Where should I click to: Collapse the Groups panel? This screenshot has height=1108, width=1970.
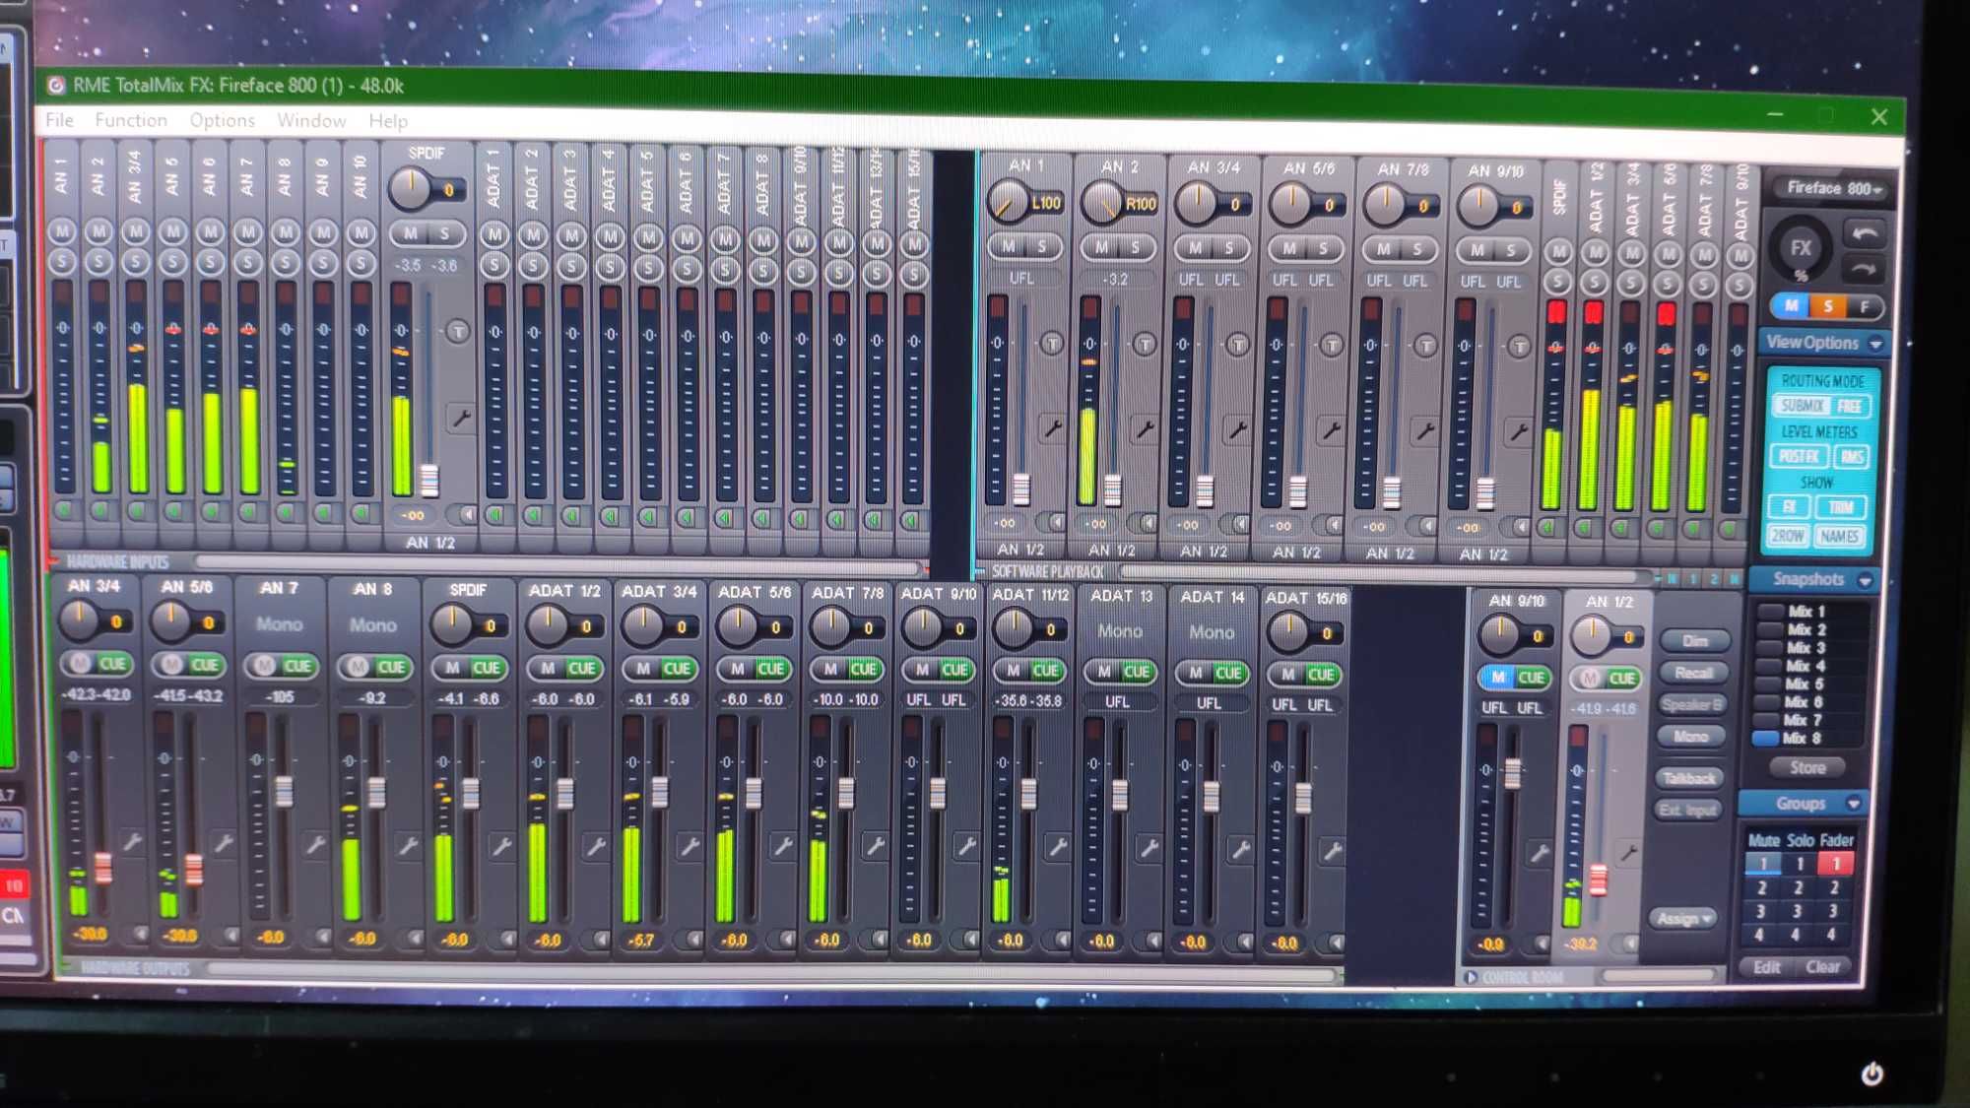[1853, 805]
